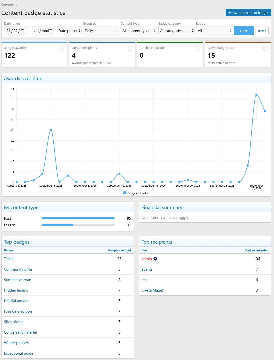
Task: Click the Content breadcrumb link
Action: pyautogui.click(x=7, y=5)
